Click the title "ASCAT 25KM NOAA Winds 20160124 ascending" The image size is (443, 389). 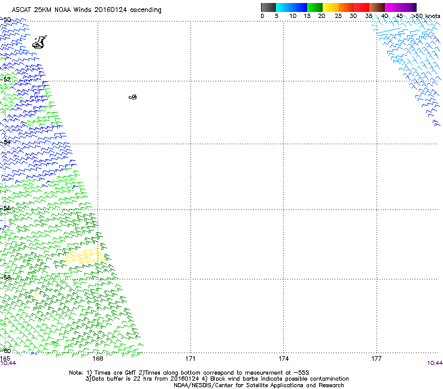[x=86, y=10]
